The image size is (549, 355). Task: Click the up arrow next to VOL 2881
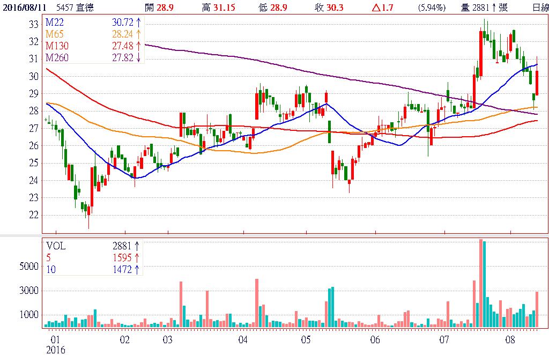(x=137, y=246)
